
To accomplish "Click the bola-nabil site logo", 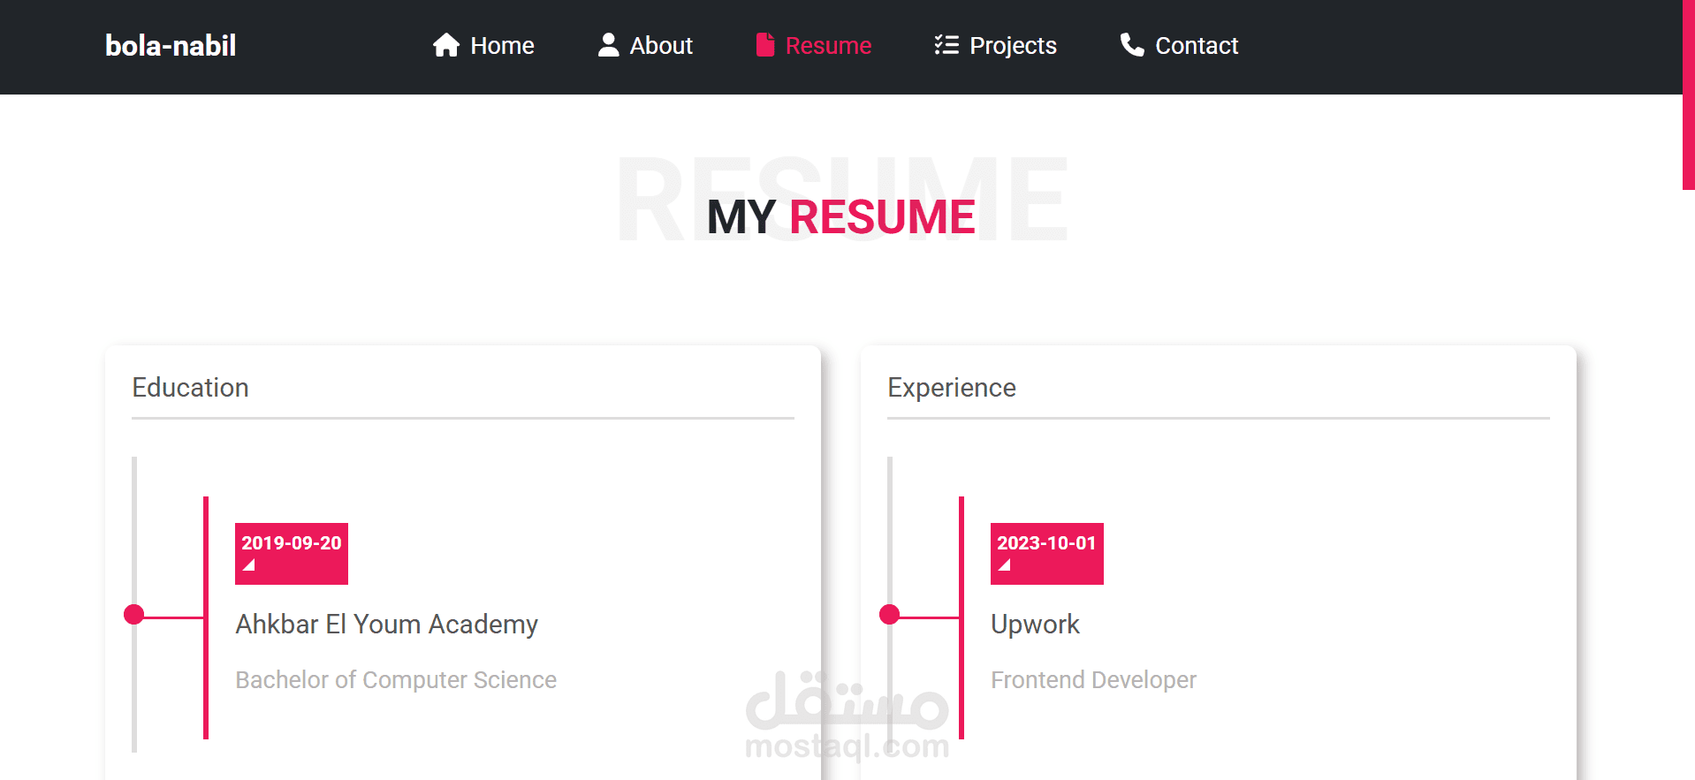I will [x=171, y=46].
